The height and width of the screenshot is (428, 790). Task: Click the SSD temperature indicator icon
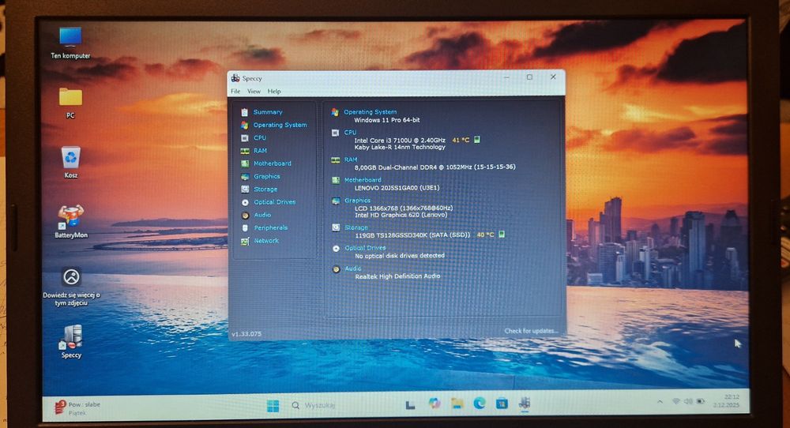click(502, 235)
